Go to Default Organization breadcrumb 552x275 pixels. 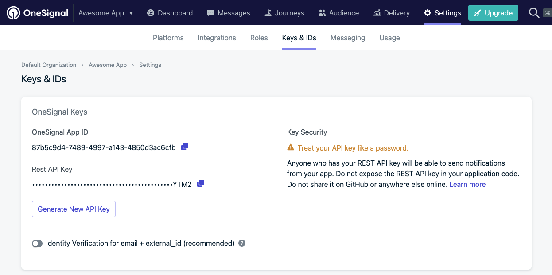[49, 65]
